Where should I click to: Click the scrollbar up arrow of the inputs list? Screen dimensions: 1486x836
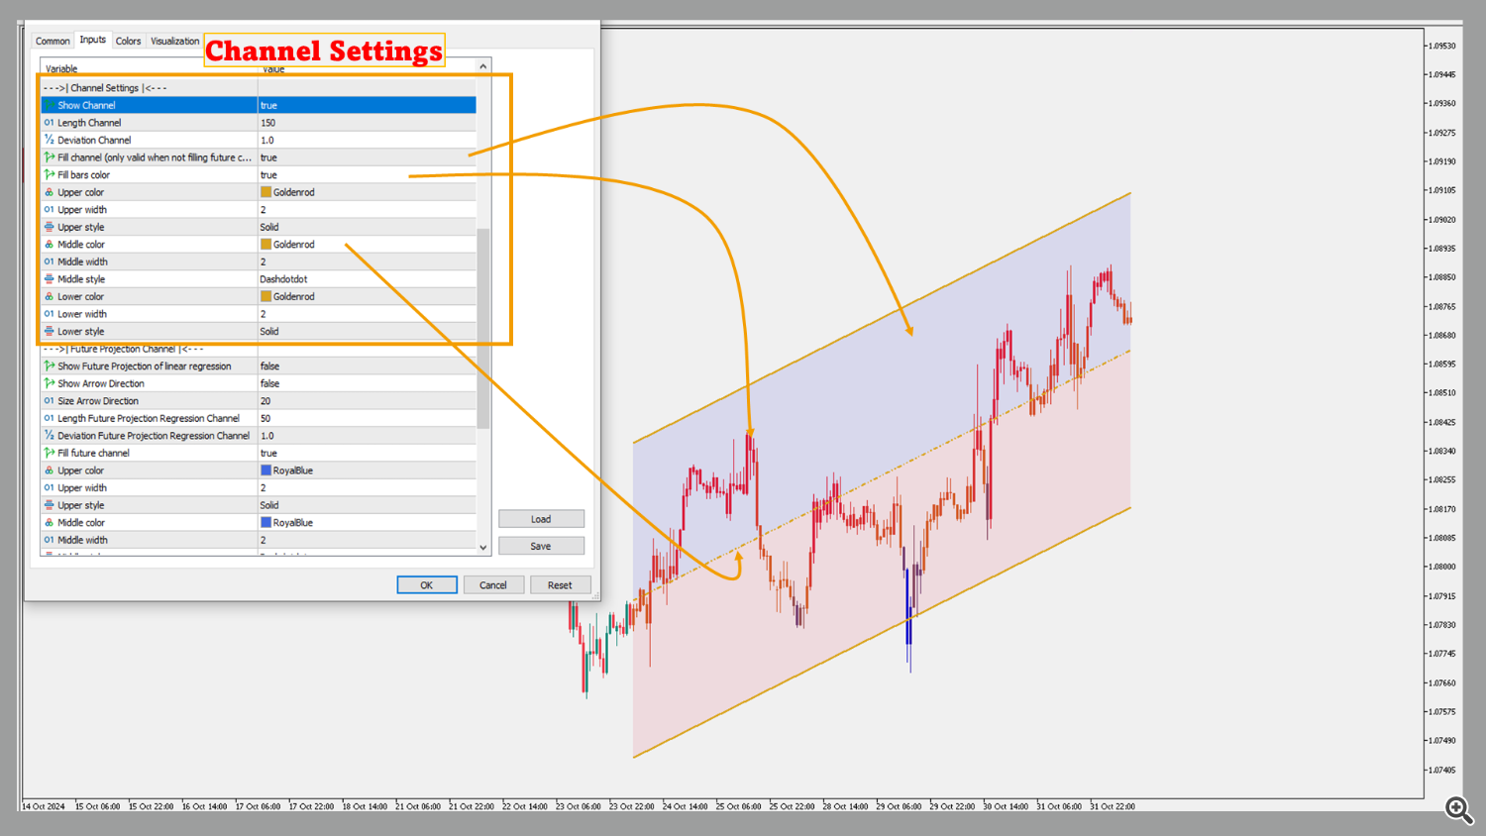pos(483,66)
